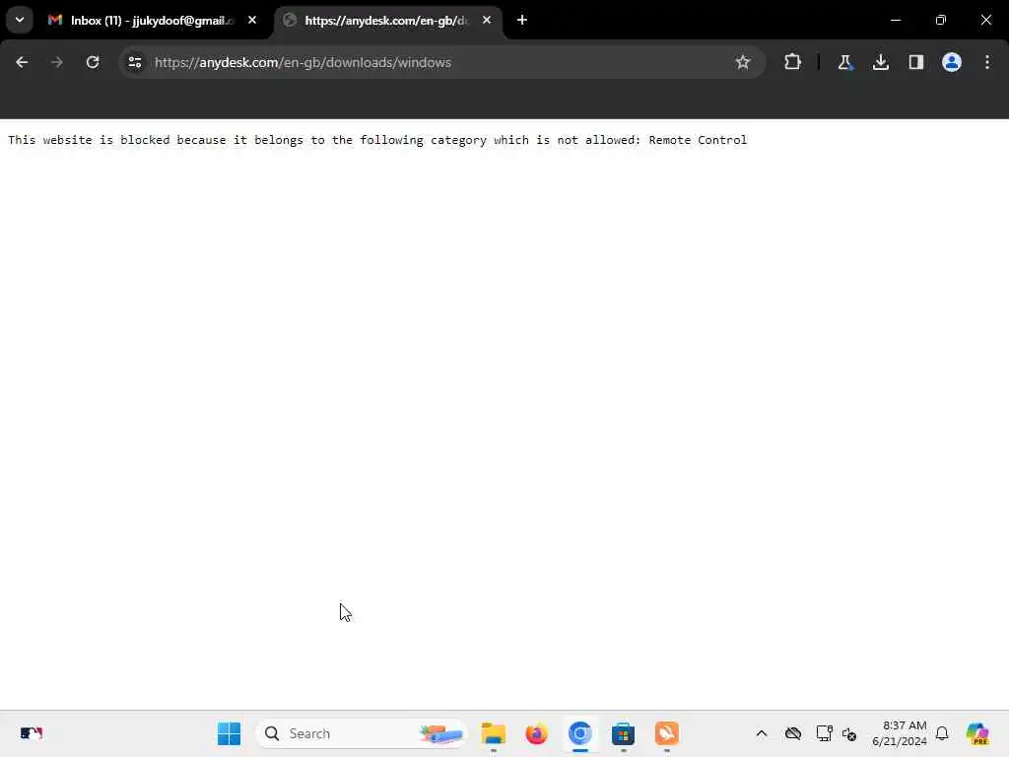View site information icon in address bar
The width and height of the screenshot is (1009, 757).
tap(134, 62)
